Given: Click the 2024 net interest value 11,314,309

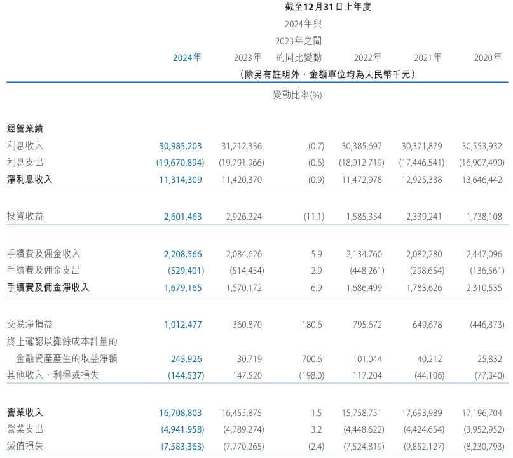Looking at the screenshot, I should click(180, 180).
